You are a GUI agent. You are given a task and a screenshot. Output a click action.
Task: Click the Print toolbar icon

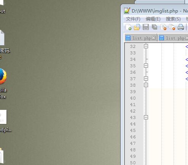coord(181,27)
